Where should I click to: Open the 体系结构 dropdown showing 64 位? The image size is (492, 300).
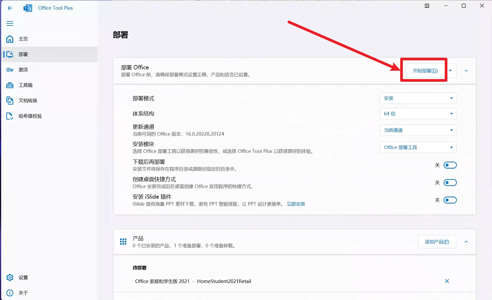418,113
